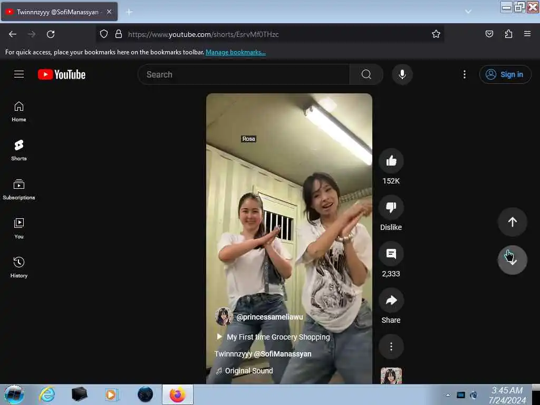This screenshot has height=405, width=540.
Task: Click the Sign in button
Action: [505, 74]
